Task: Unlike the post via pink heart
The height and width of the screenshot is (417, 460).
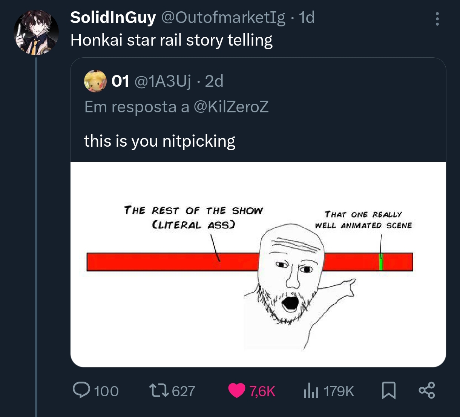Action: (x=237, y=391)
